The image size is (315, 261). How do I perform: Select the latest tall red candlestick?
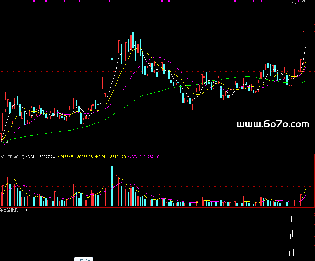(305, 15)
